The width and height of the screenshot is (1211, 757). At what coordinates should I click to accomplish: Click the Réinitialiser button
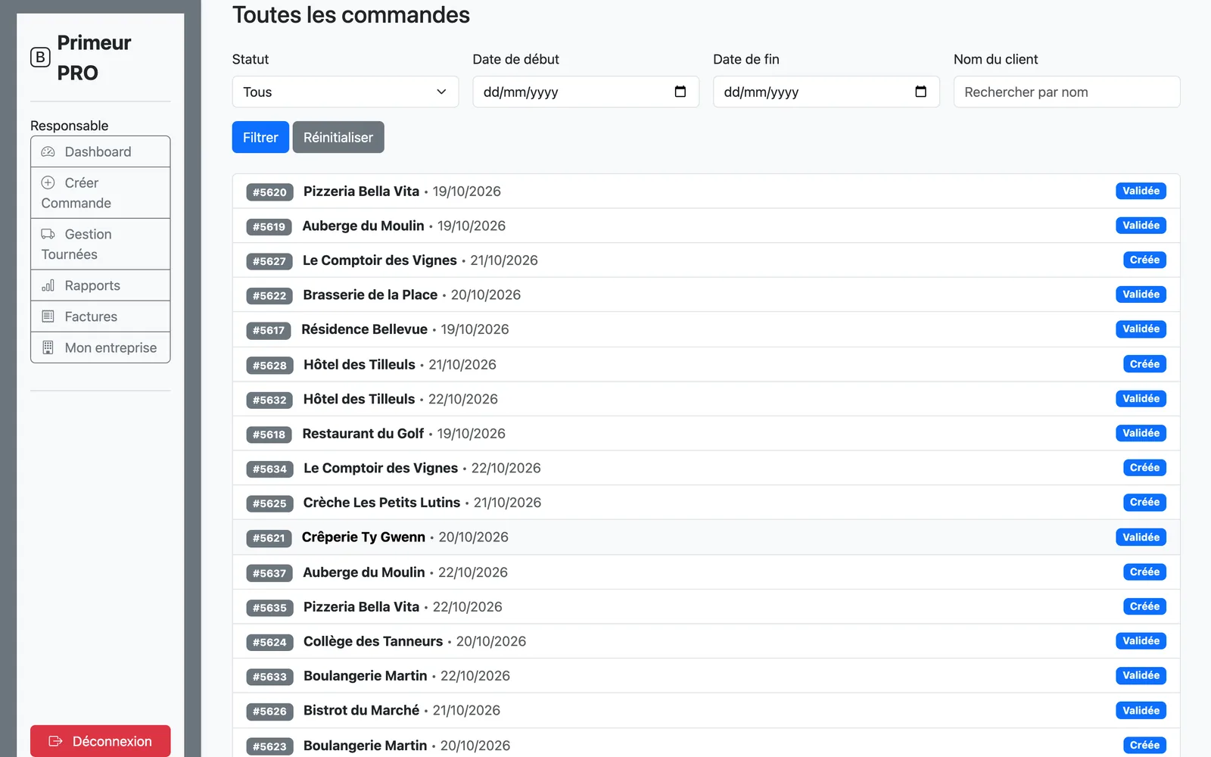338,137
